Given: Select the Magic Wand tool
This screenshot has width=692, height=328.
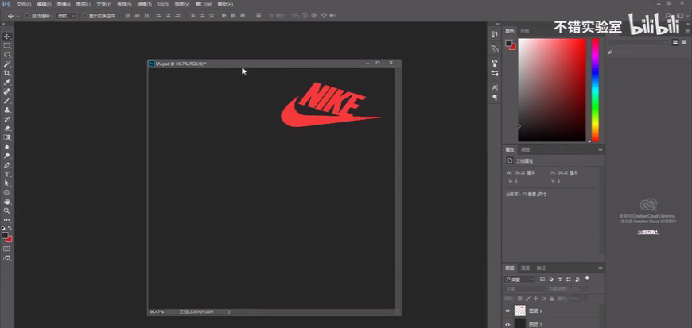Looking at the screenshot, I should 7,64.
